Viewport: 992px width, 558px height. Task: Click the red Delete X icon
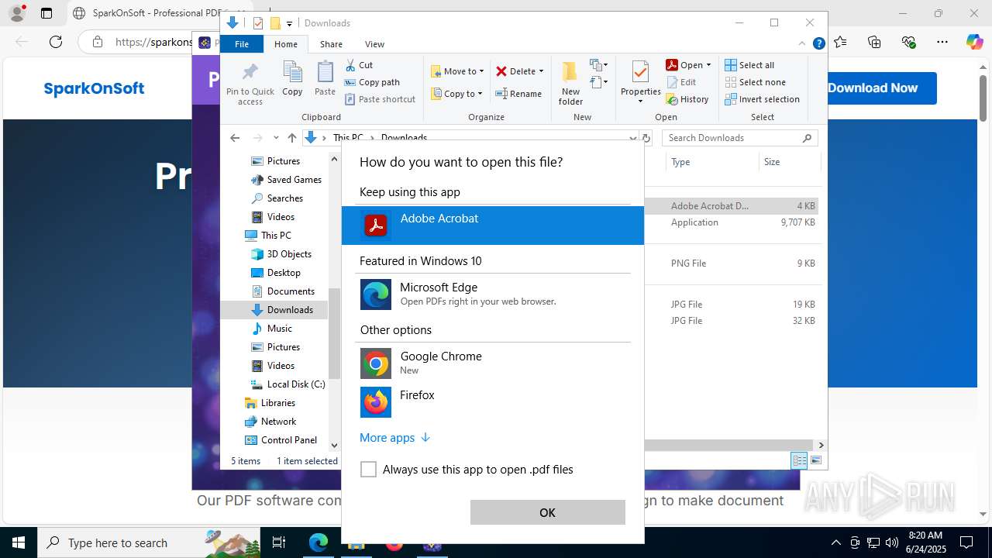(x=501, y=71)
